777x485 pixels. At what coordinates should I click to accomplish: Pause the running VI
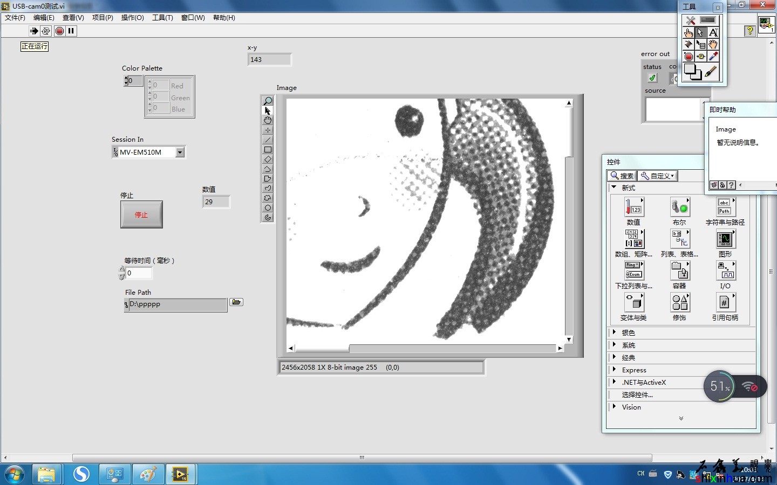[x=71, y=31]
